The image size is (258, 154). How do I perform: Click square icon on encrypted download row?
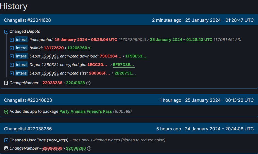click(12, 56)
